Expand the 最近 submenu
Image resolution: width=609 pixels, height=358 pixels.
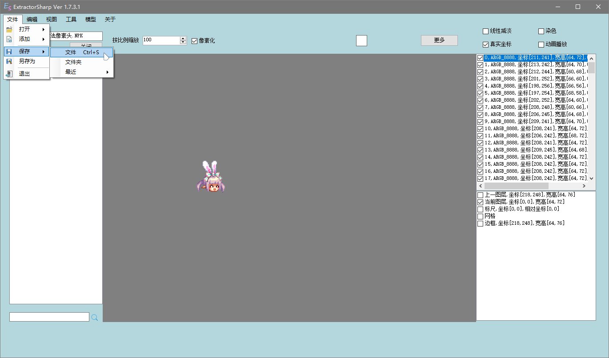point(82,72)
